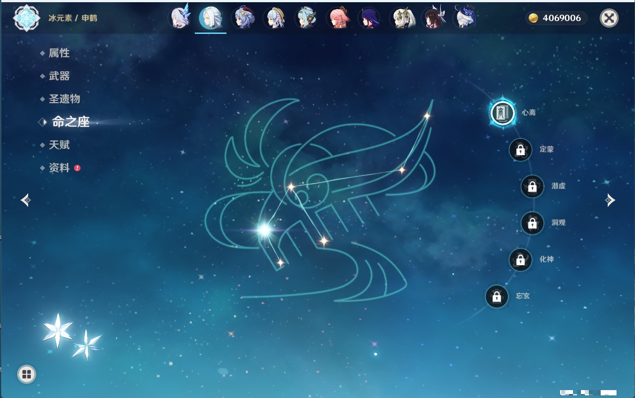The height and width of the screenshot is (398, 635).
Task: Go to the next character with right arrow
Action: pyautogui.click(x=610, y=200)
